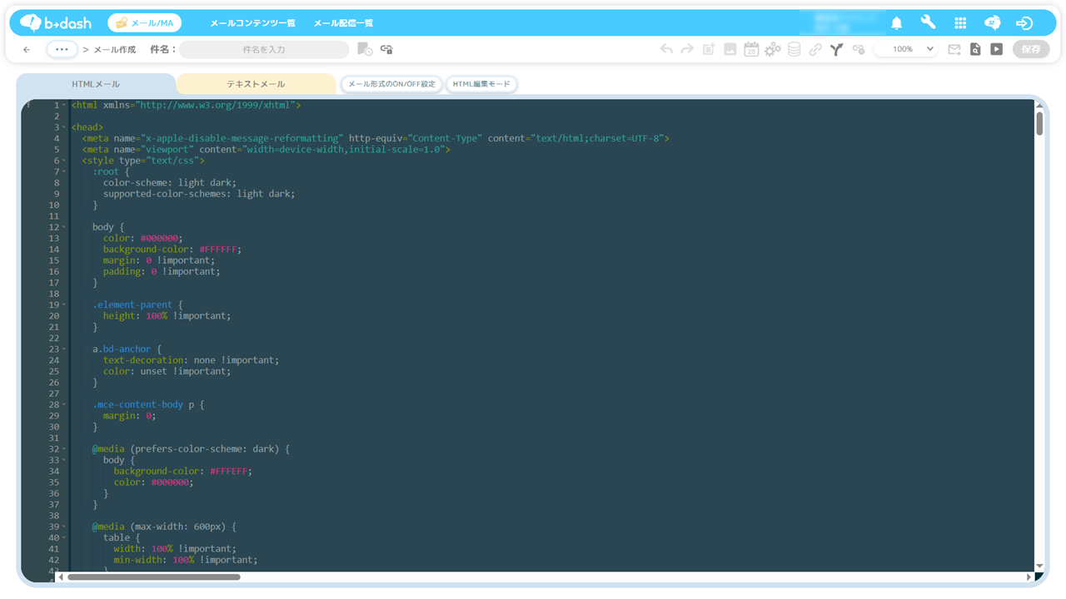Viewport: 1066px width, 599px height.
Task: Collapse table rule at line 40
Action: [64, 538]
